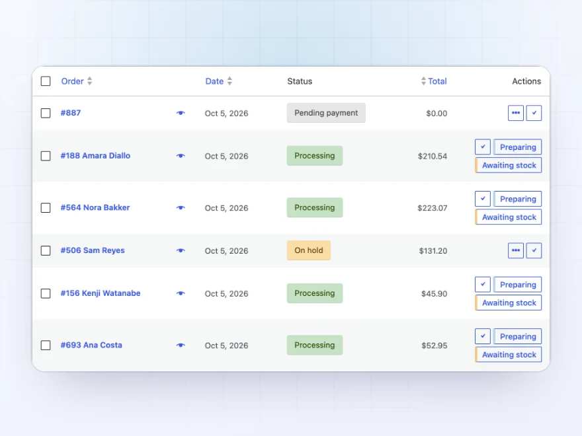
Task: Set Nora Bakker order to Awaiting stock
Action: click(508, 217)
